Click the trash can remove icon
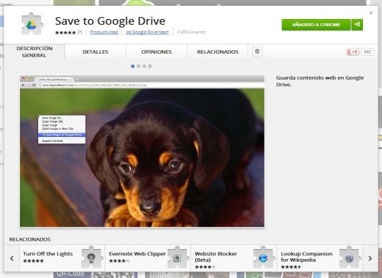 (x=257, y=52)
